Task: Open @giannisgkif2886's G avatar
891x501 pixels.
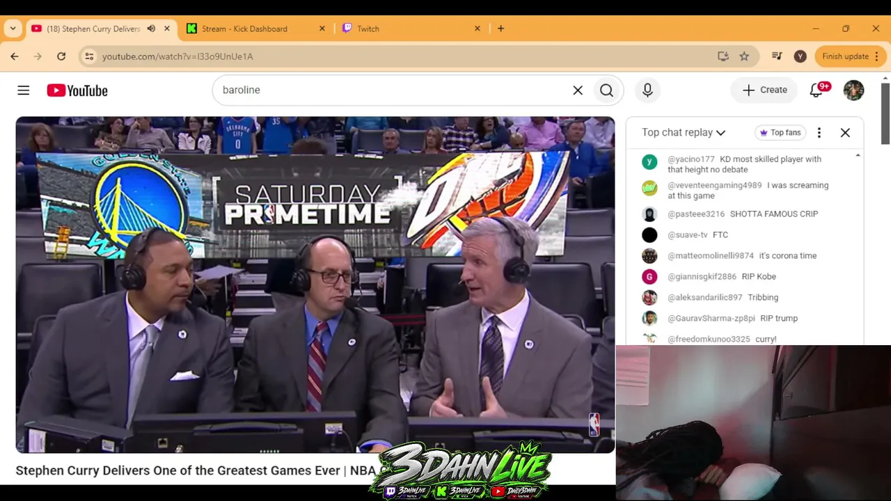Action: (649, 277)
